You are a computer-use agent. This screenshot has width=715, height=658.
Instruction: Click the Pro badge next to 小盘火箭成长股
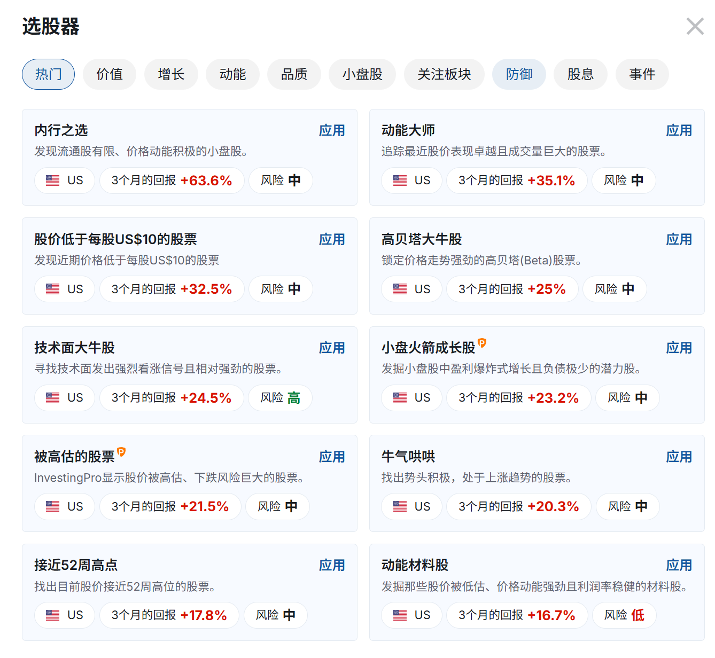click(x=482, y=343)
